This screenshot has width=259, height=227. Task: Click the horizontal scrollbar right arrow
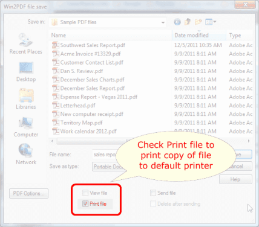[249, 141]
